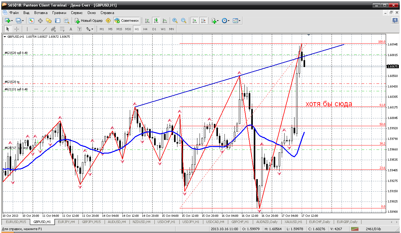Toggle the Советники button
This screenshot has width=401, height=233.
(127, 21)
